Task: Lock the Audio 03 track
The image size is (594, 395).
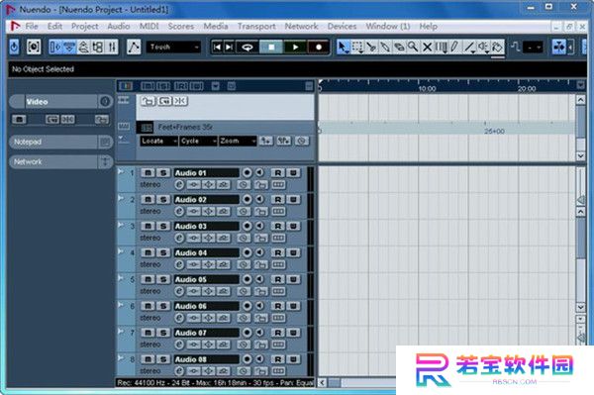Action: click(260, 239)
